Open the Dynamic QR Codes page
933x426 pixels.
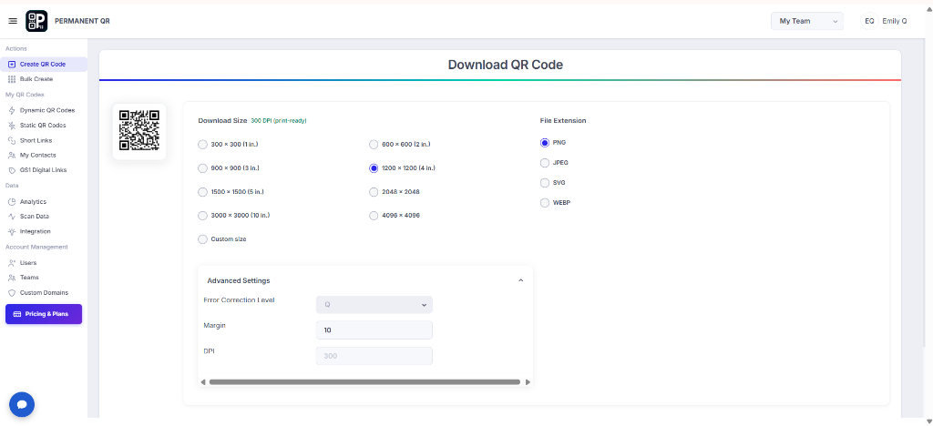(x=47, y=110)
